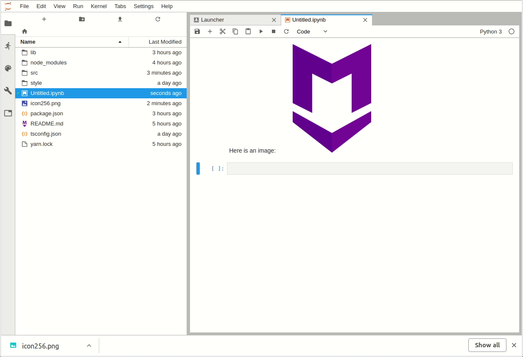Click the kernel status circle indicator
Screen dimensions: 523x357
pos(512,31)
